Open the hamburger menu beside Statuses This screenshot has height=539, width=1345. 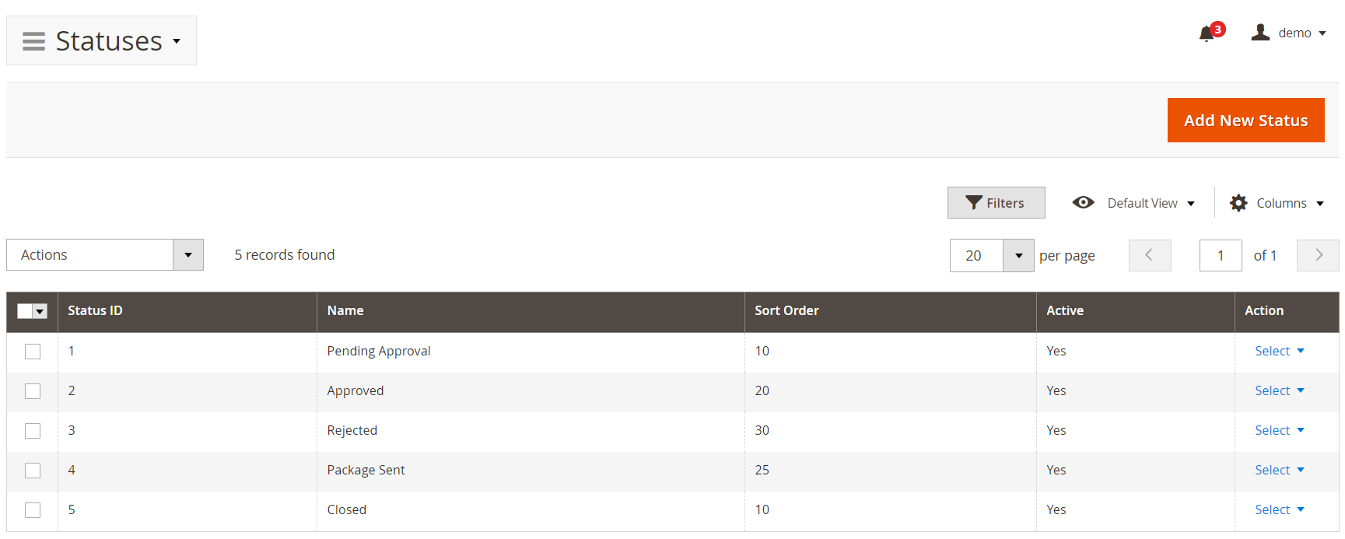pos(33,41)
